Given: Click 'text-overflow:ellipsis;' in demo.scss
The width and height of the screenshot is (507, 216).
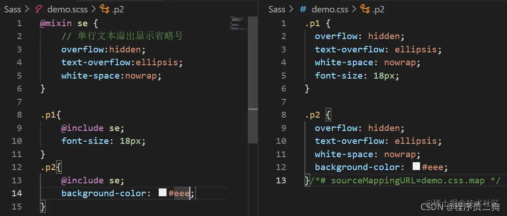Looking at the screenshot, I should coord(122,63).
